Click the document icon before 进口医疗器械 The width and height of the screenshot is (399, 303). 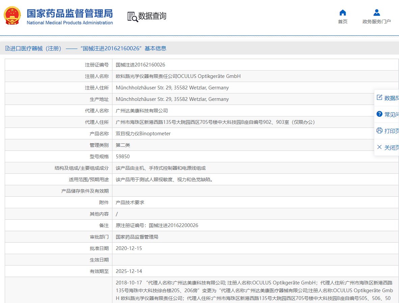pos(7,48)
